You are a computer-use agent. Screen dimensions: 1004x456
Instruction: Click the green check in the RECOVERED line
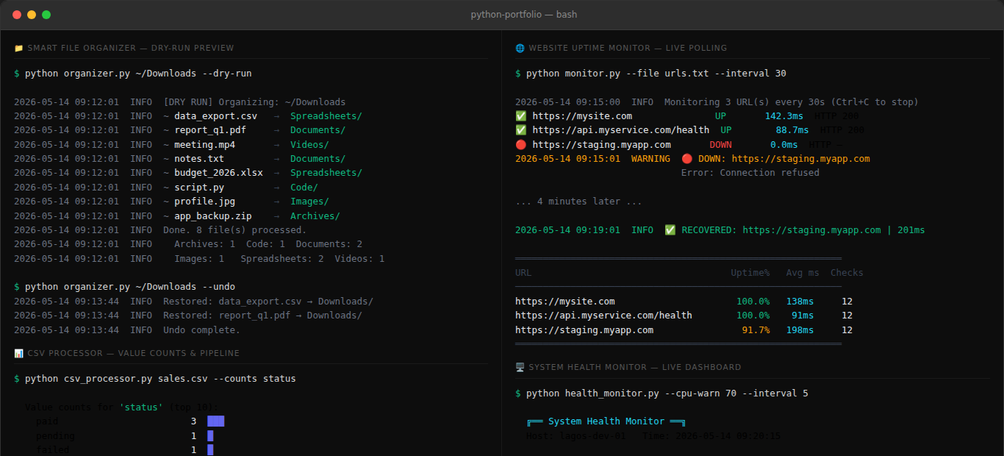tap(670, 230)
